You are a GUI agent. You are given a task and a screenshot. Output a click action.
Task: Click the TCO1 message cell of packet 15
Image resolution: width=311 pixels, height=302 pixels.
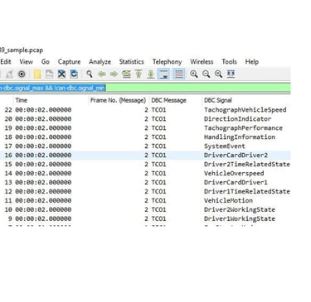[158, 165]
